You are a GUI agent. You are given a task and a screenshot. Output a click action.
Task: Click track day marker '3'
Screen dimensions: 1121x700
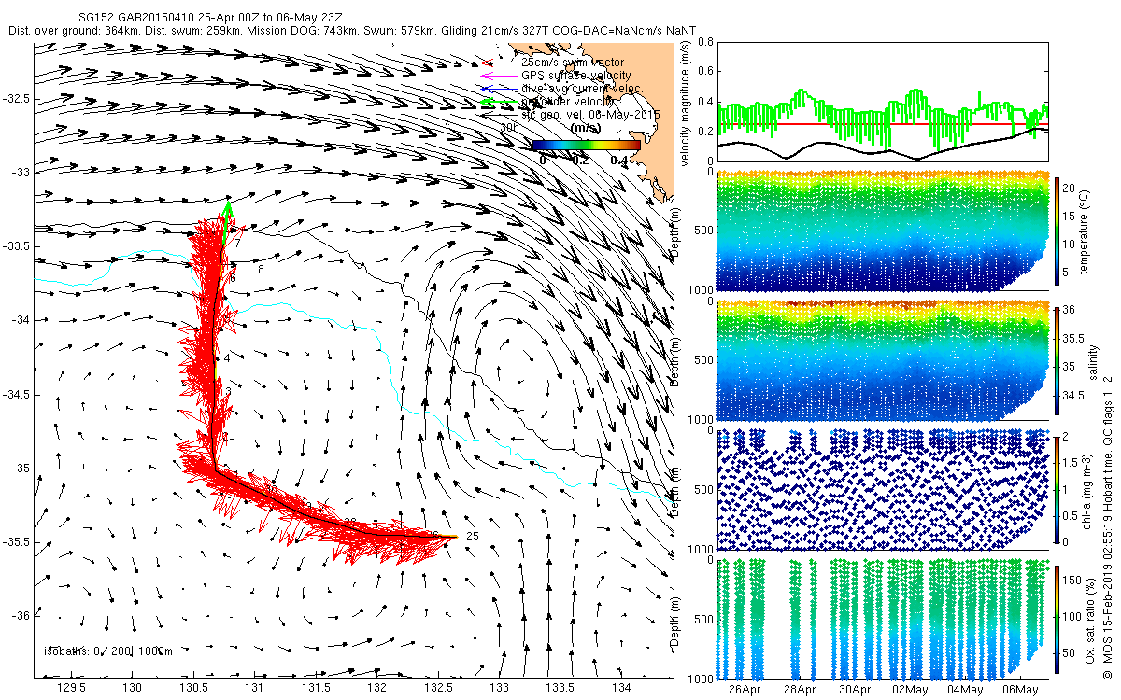[229, 391]
